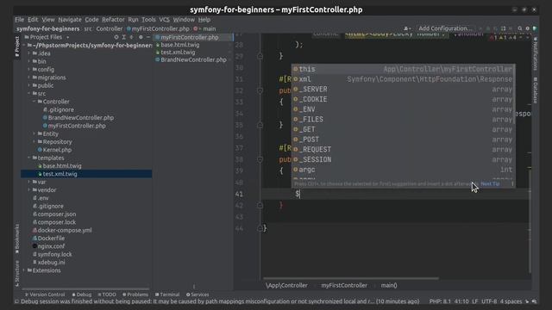Viewport: 552px width, 310px height.
Task: Expand the vendor folder
Action: [29, 190]
